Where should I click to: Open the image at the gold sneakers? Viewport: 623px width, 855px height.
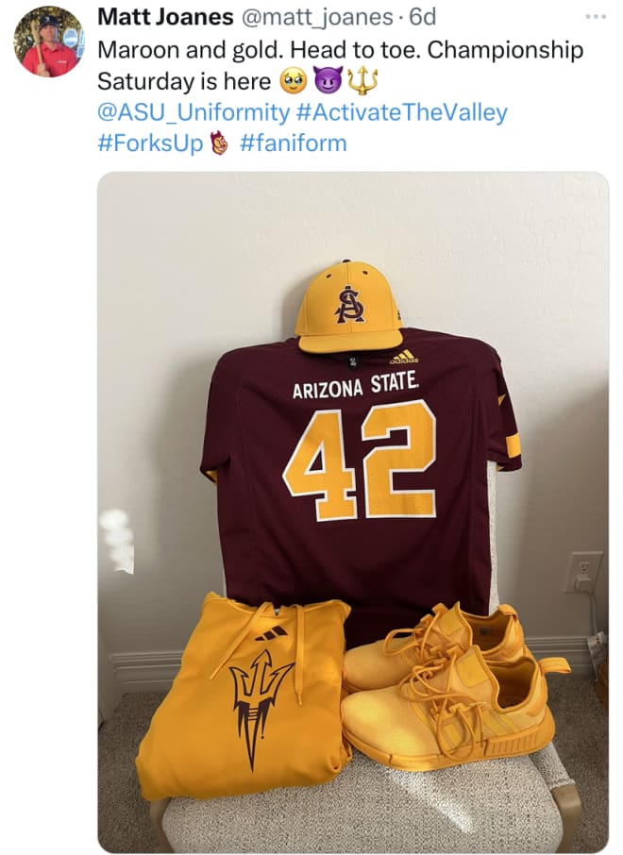click(454, 687)
